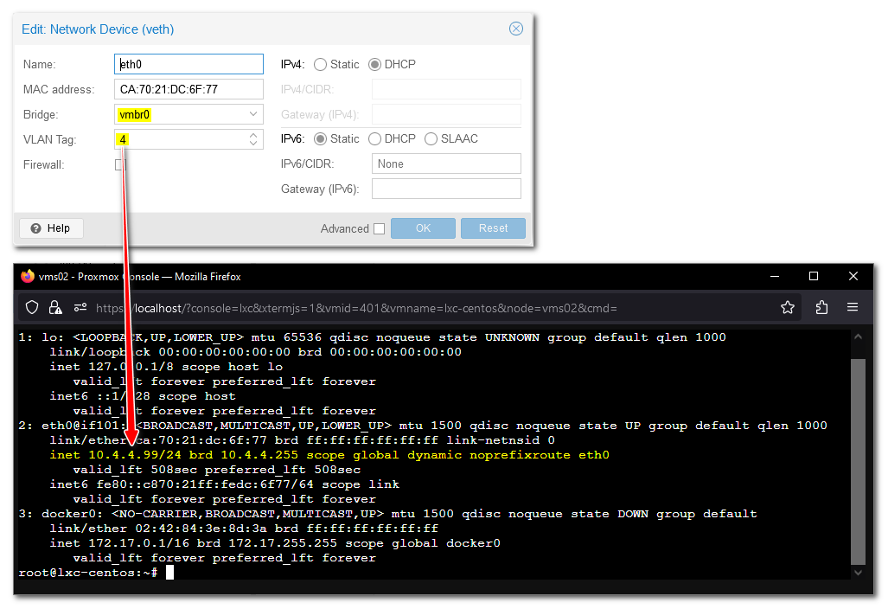The image size is (888, 609).
Task: Maximize the Proxmox Console window
Action: click(x=814, y=276)
